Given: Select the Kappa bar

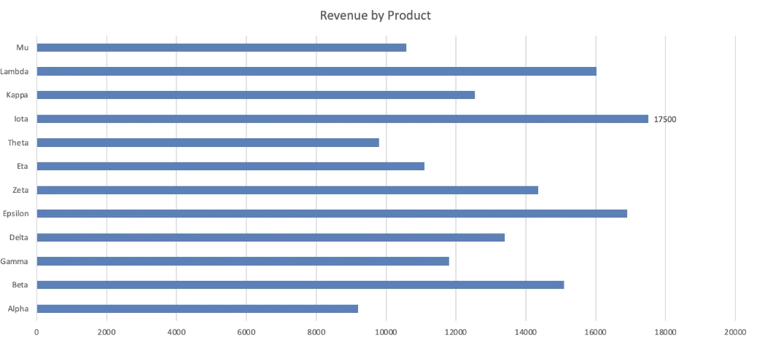Looking at the screenshot, I should (x=256, y=95).
